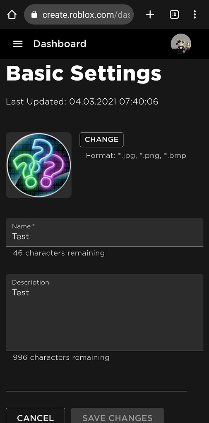Viewport: 209px width, 423px height.
Task: Open site info via the lock icon
Action: click(x=34, y=14)
